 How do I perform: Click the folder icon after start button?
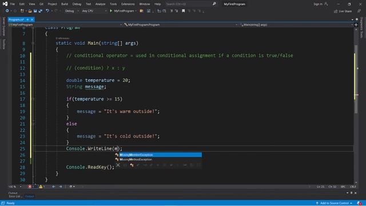tap(141, 11)
